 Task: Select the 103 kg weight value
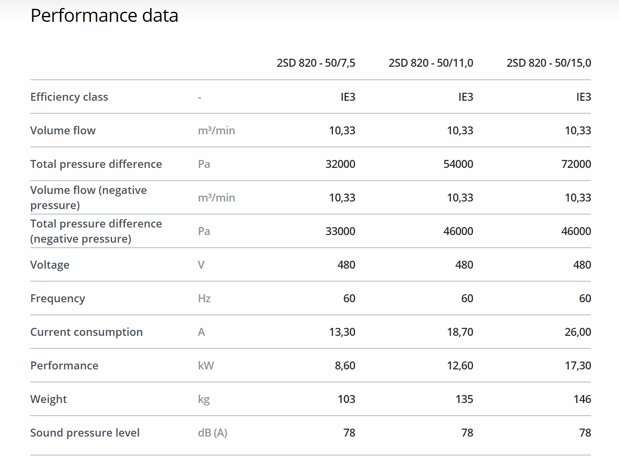pyautogui.click(x=347, y=399)
